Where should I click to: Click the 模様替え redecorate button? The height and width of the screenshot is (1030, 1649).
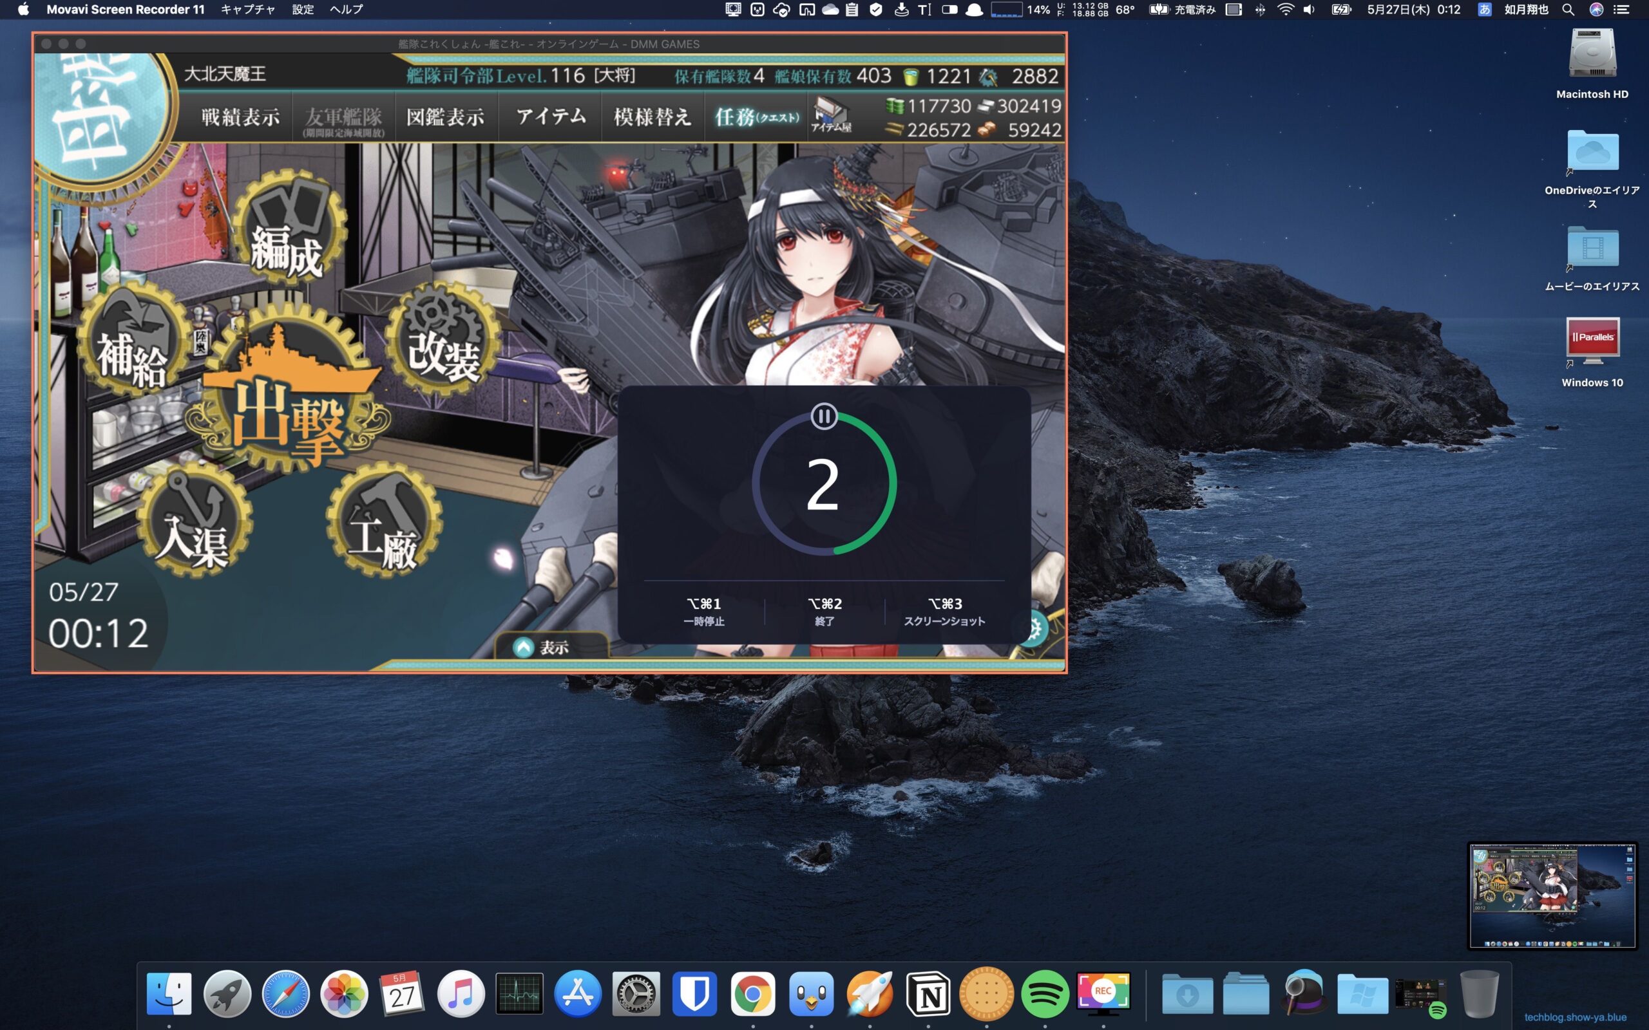[651, 117]
